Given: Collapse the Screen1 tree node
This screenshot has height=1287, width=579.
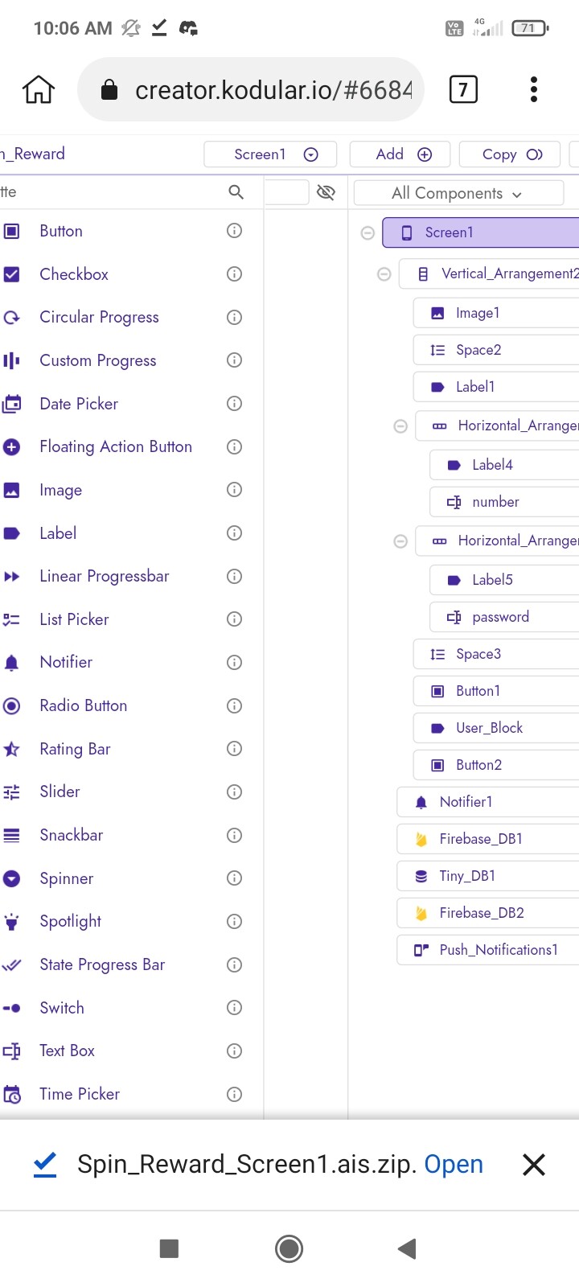Looking at the screenshot, I should (368, 233).
